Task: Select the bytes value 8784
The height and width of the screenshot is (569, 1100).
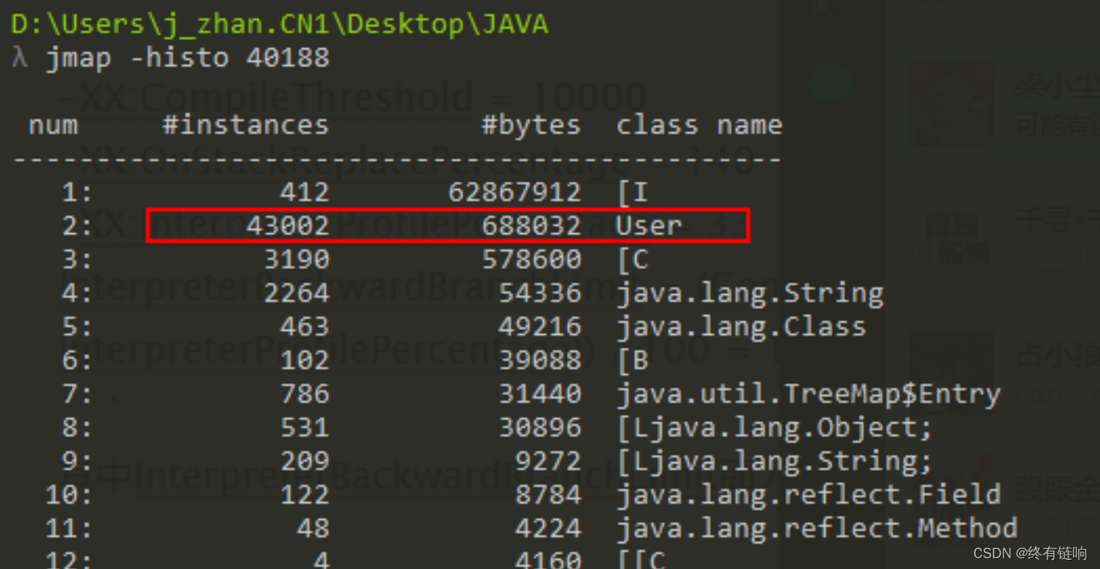Action: coord(548,495)
